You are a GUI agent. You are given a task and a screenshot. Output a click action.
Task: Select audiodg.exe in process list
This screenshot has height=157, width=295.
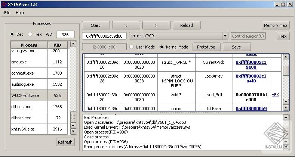tap(29, 84)
